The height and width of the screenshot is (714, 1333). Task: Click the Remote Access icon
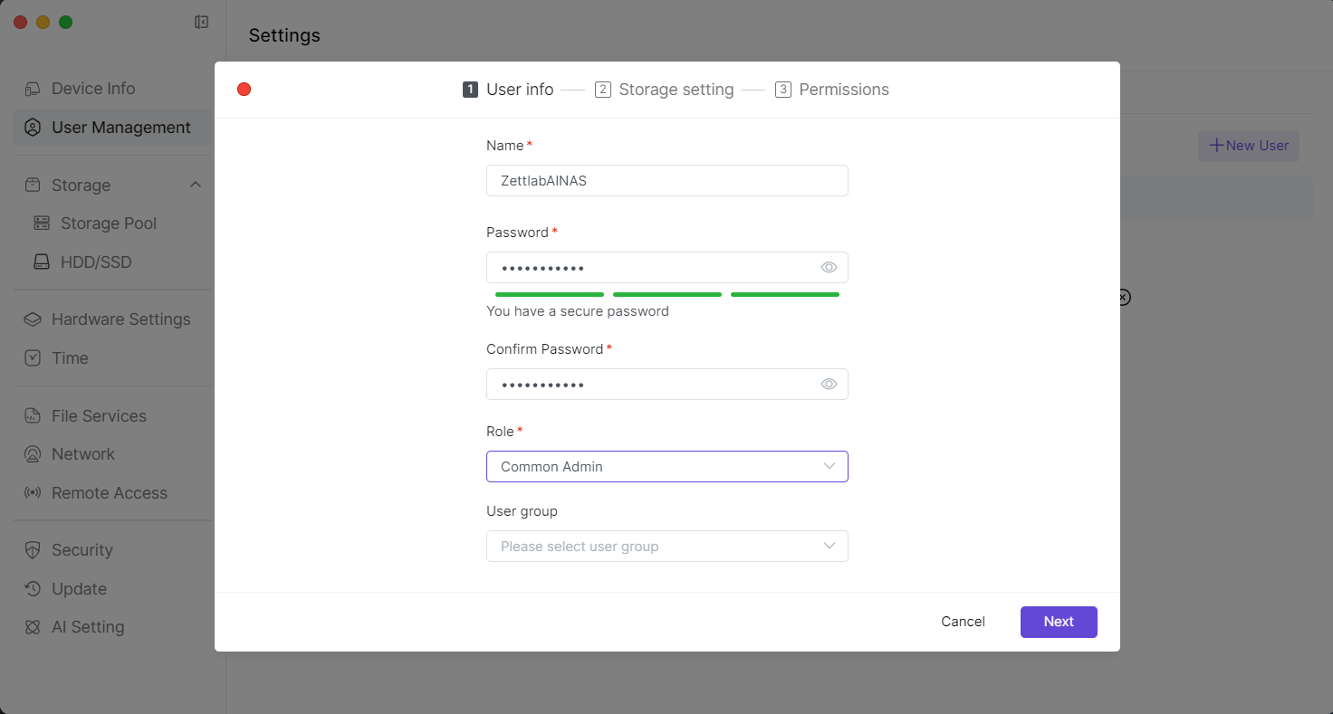point(33,493)
